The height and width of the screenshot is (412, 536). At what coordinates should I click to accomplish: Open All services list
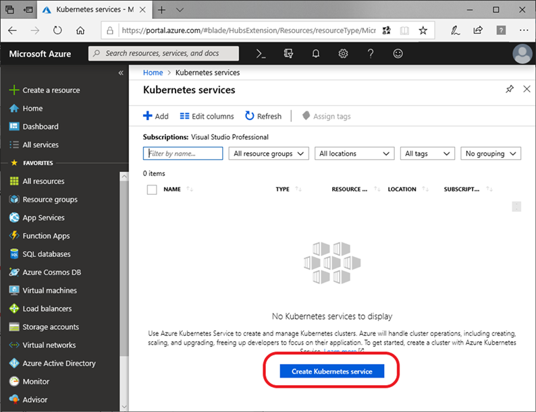pos(34,145)
